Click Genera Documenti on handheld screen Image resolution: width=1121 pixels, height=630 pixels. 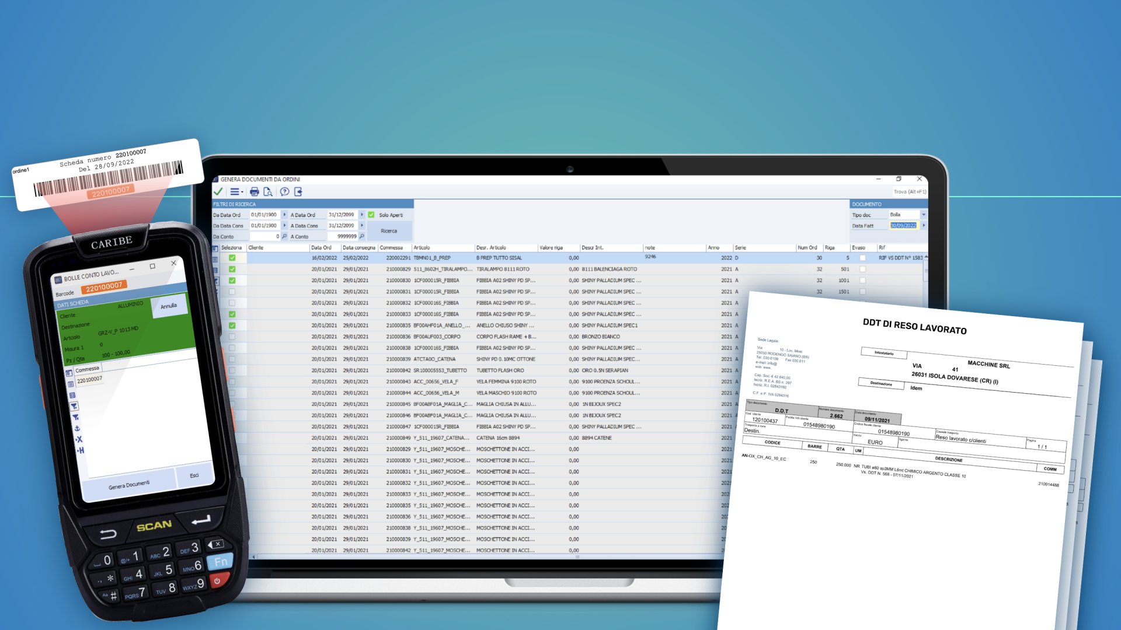click(129, 485)
